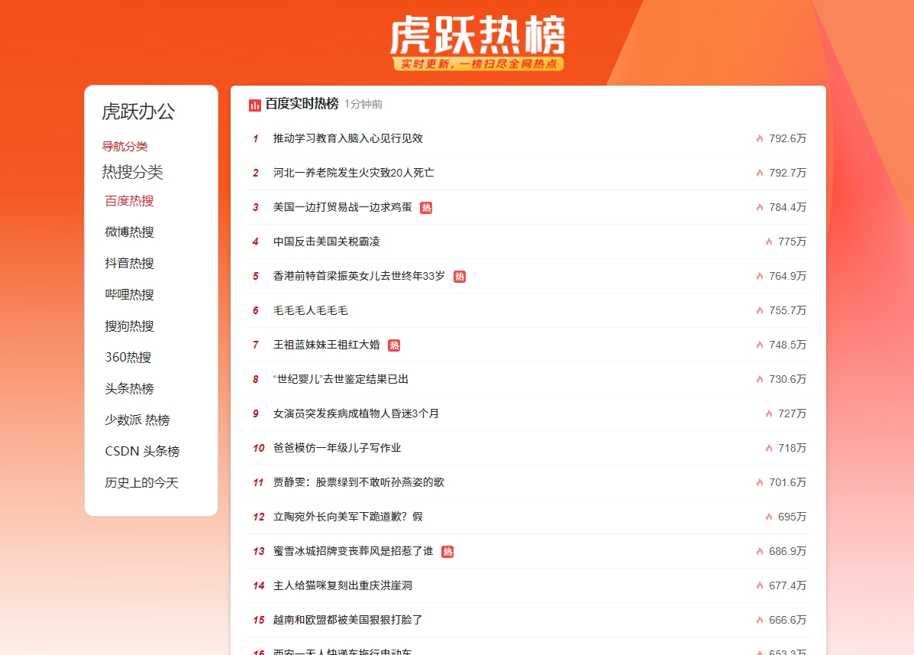914x655 pixels.
Task: Open headline 主人给猫咪复刻出重庆洪崖洞
Action: point(343,586)
